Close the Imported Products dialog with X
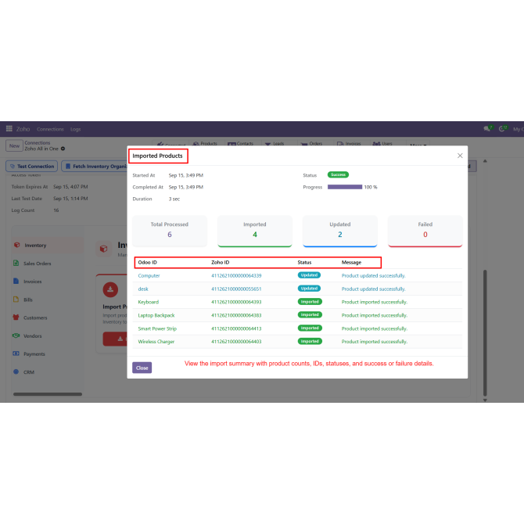The image size is (524, 524). coord(460,156)
